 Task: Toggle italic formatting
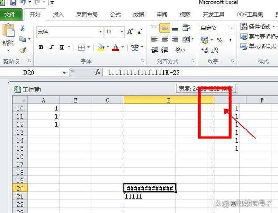pos(52,47)
